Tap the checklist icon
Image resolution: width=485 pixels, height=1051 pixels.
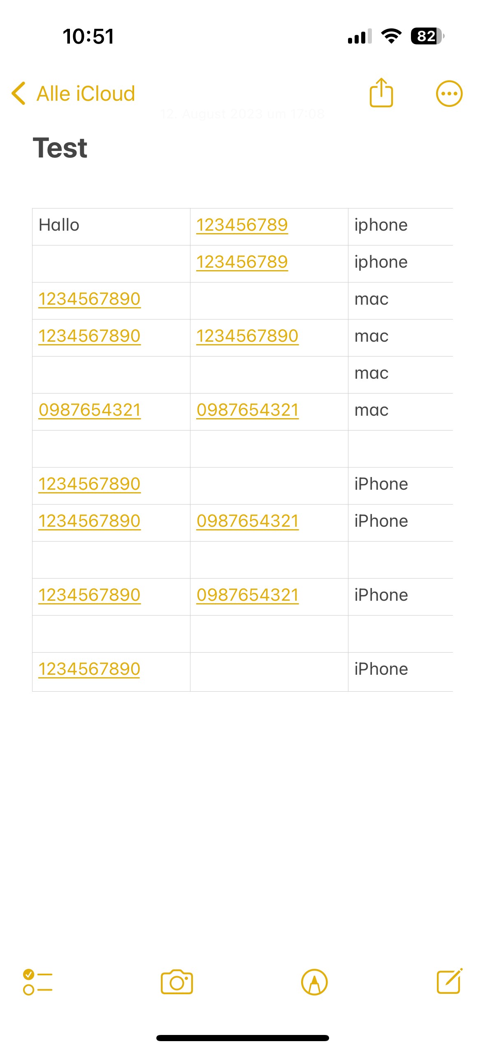pos(38,982)
